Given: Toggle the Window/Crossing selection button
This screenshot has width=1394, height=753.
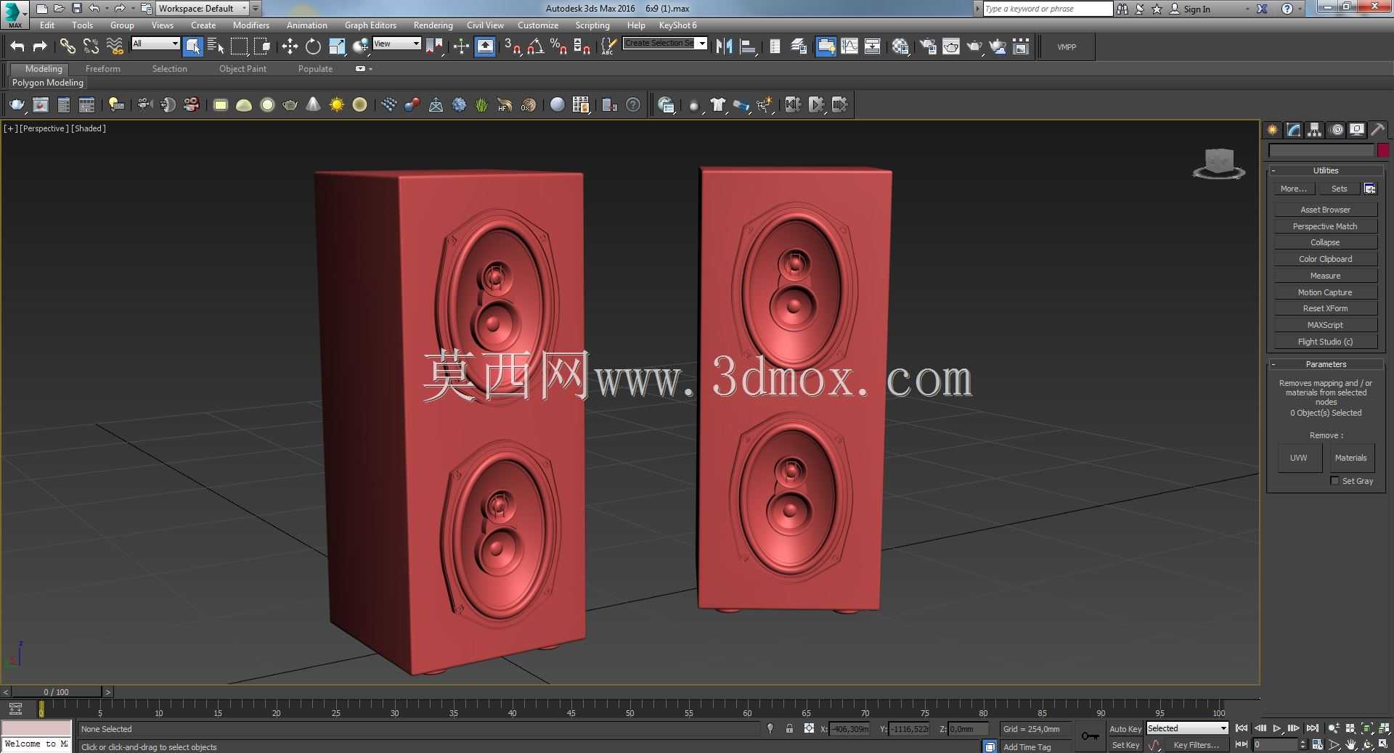Looking at the screenshot, I should tap(262, 46).
